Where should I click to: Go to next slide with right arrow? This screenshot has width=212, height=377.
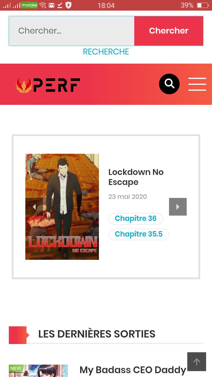[178, 207]
